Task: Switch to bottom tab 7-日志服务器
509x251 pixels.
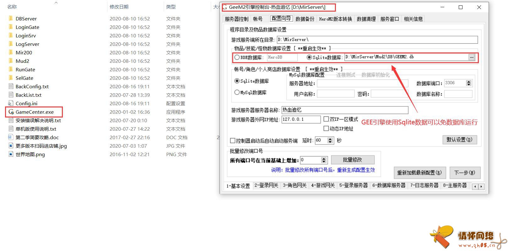Action: click(x=424, y=186)
